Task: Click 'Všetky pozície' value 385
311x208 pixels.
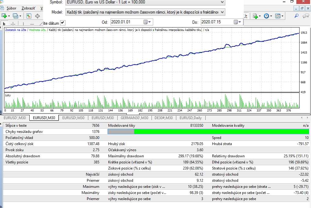Action: [x=97, y=162]
